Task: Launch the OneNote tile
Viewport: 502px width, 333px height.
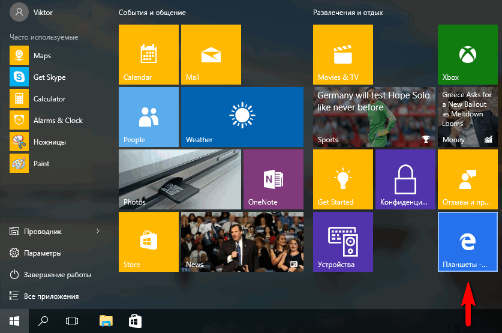Action: point(273,179)
